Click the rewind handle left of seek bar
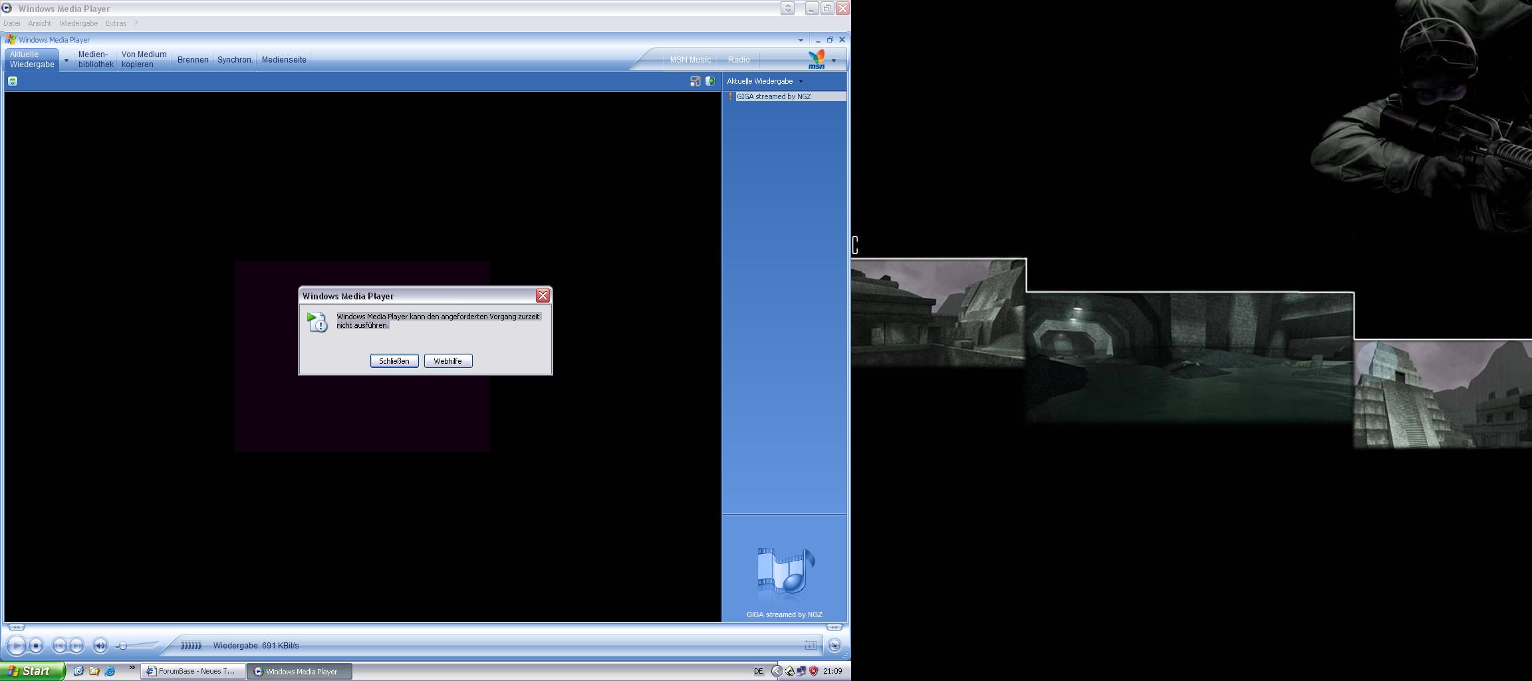Screen dimensions: 1532x681 16,627
